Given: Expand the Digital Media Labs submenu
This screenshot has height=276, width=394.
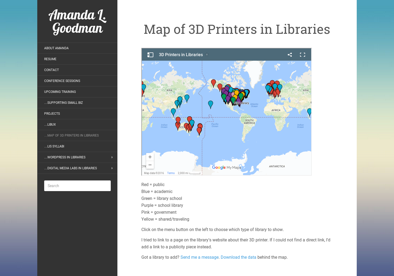Looking at the screenshot, I should 112,168.
